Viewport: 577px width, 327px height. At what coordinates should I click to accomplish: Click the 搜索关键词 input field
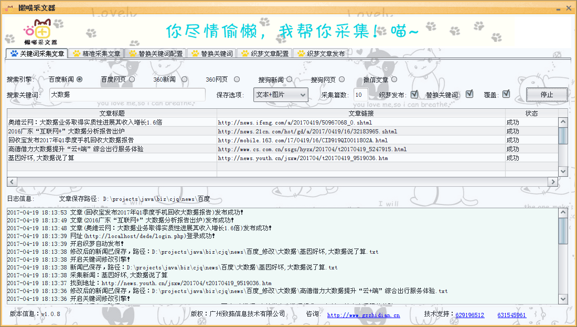pos(127,95)
